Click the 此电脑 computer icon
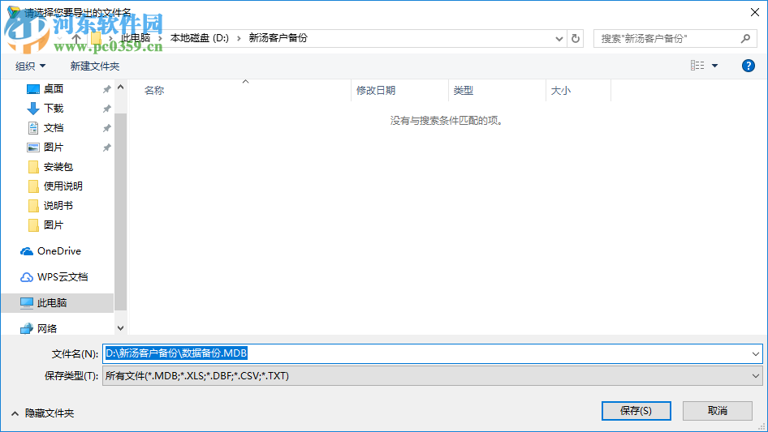Viewport: 768px width, 432px height. tap(27, 303)
